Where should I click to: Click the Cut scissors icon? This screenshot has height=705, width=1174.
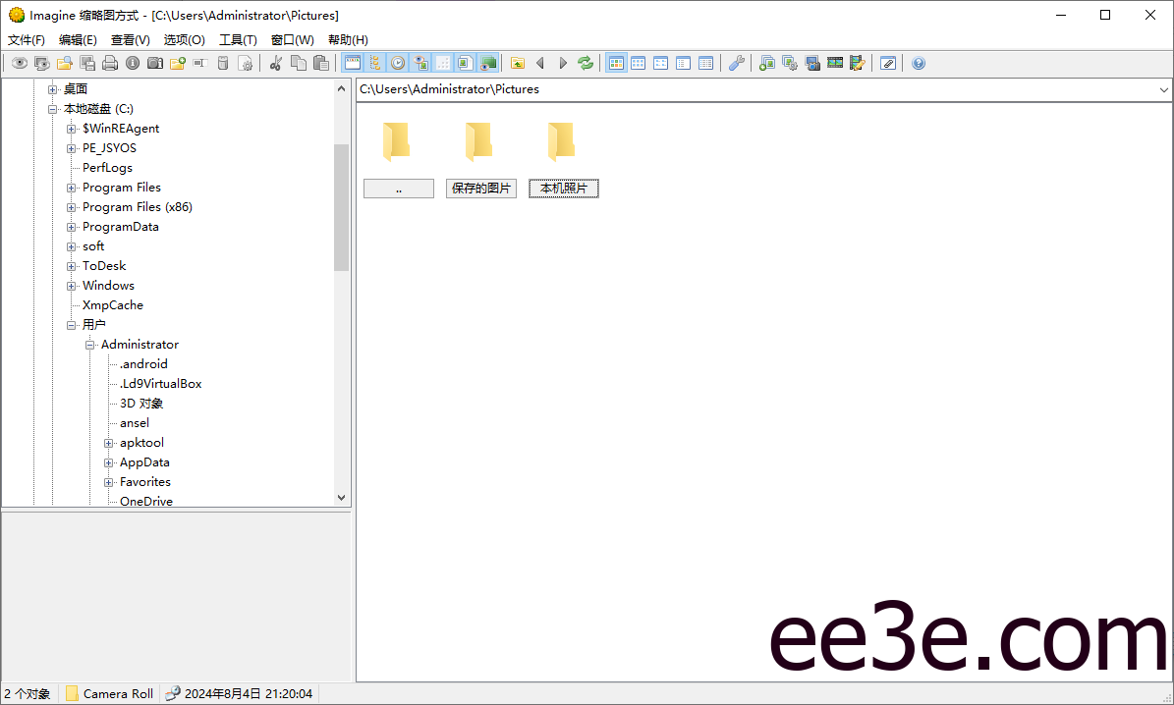pos(275,64)
